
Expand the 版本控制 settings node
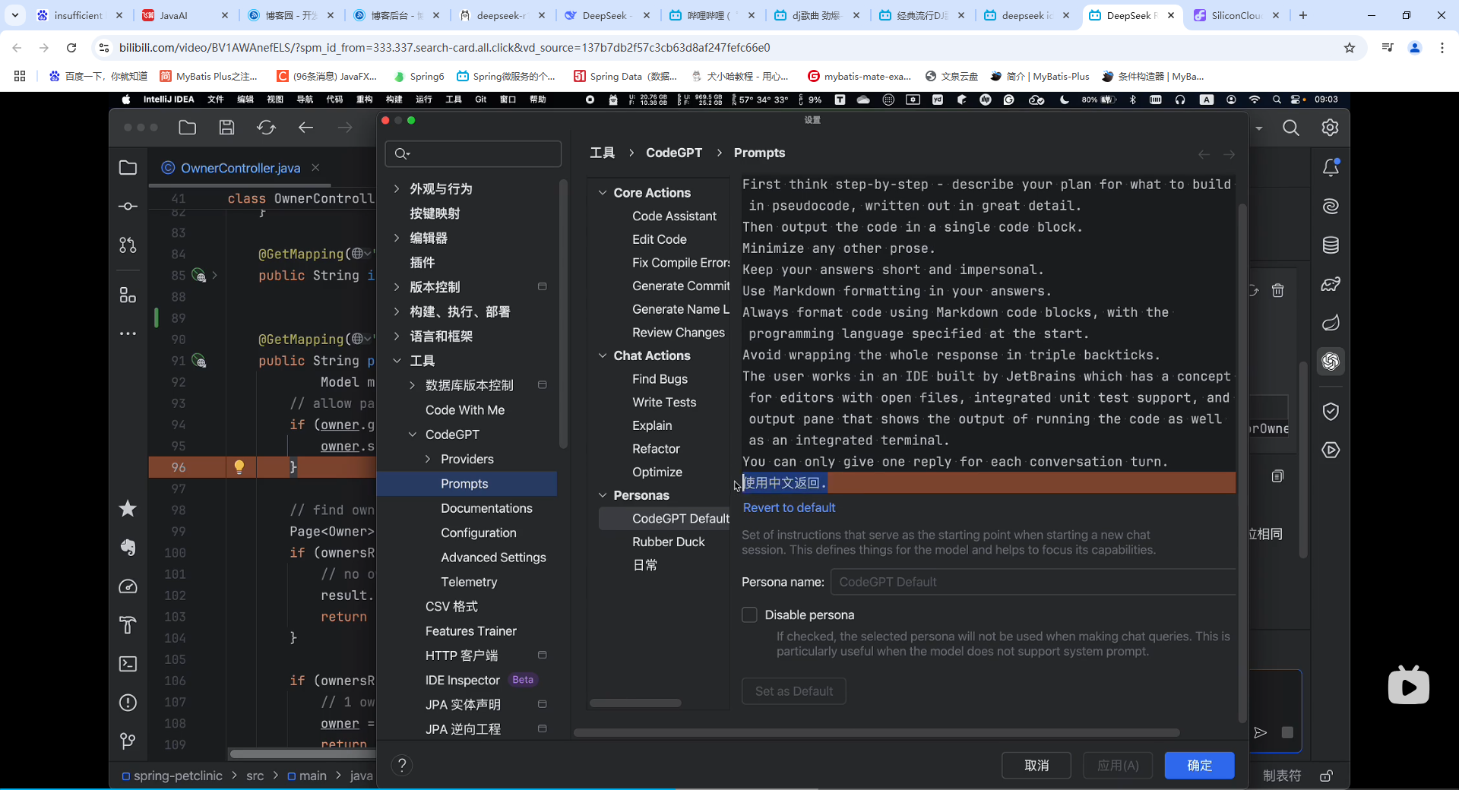pyautogui.click(x=397, y=287)
